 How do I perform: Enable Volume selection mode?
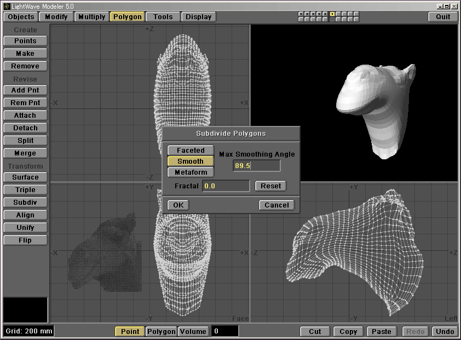point(193,331)
